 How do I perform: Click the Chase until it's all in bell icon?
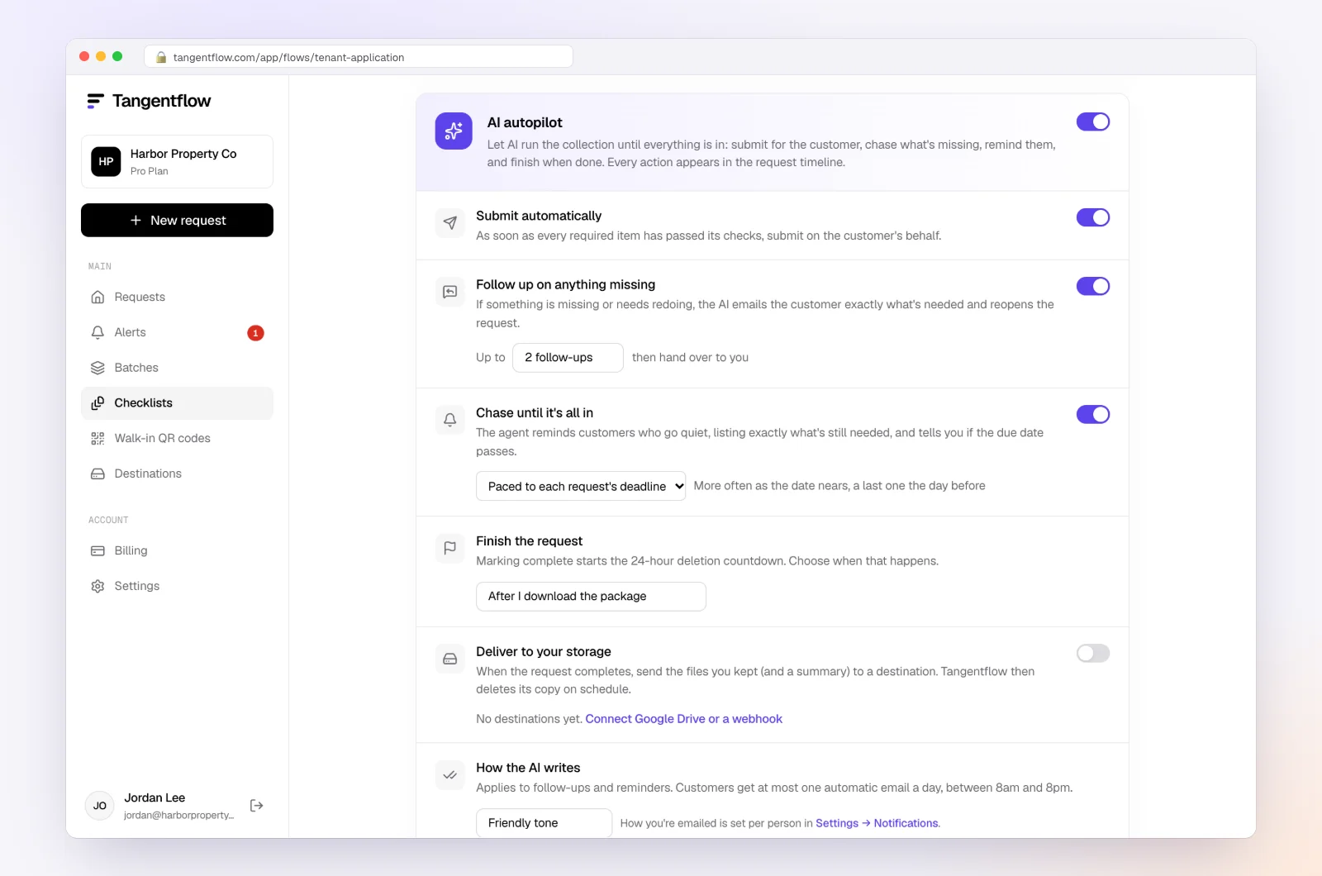click(x=450, y=420)
